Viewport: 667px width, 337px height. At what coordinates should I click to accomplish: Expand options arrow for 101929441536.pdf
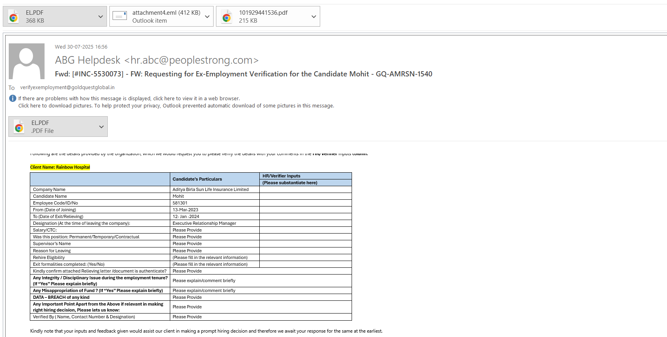click(314, 17)
